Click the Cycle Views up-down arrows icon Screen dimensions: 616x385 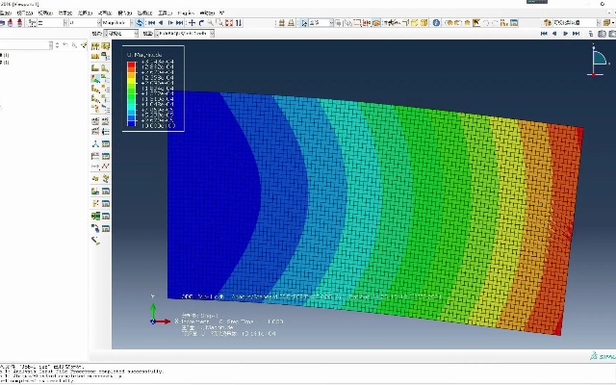(239, 23)
